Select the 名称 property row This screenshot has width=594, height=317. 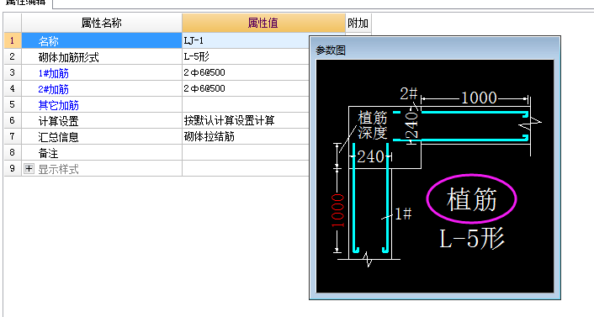pyautogui.click(x=102, y=40)
